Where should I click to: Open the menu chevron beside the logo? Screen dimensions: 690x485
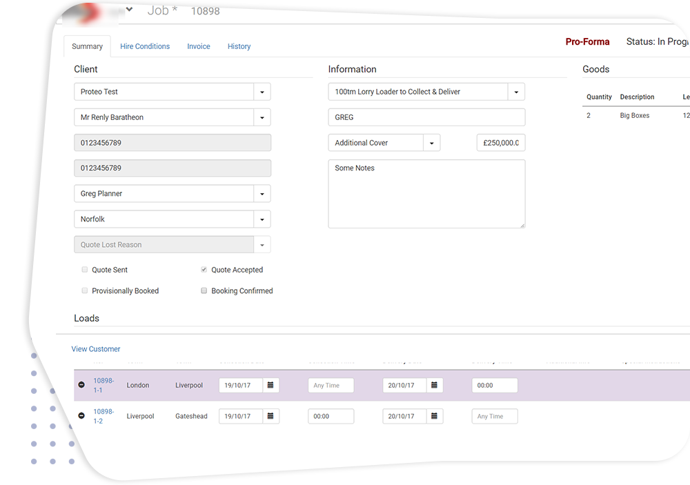[128, 10]
